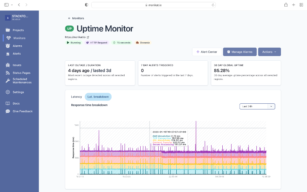Viewport: 307px width, 192px height.
Task: Click the Issues bug icon
Action: tap(8, 65)
